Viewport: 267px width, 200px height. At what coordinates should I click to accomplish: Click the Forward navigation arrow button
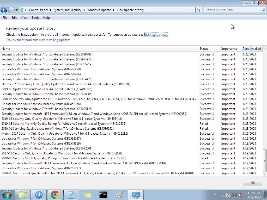(11, 10)
